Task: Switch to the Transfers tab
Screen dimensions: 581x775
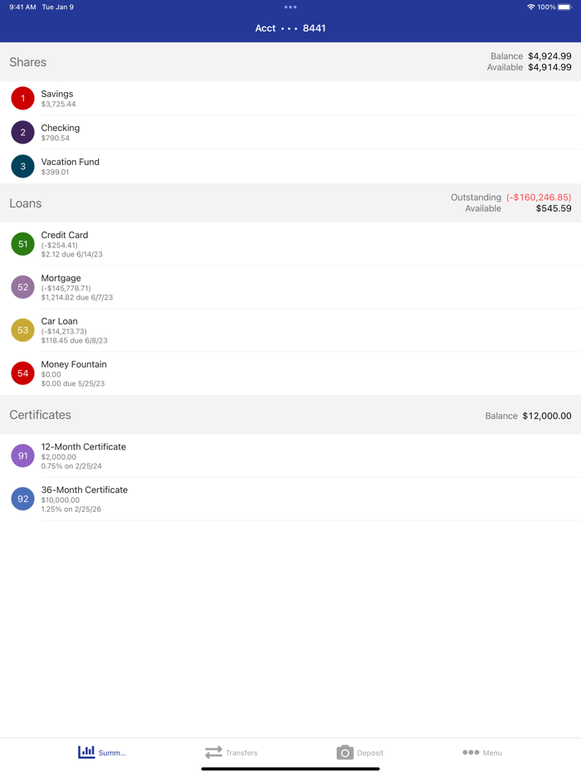Action: 231,753
